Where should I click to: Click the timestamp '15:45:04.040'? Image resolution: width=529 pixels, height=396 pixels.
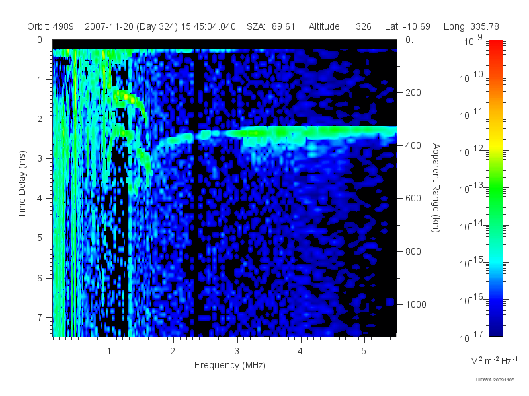tap(208, 26)
